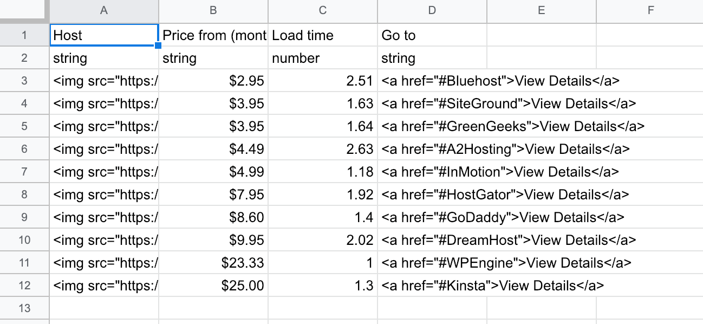Select column F header
This screenshot has width=703, height=324.
click(650, 11)
